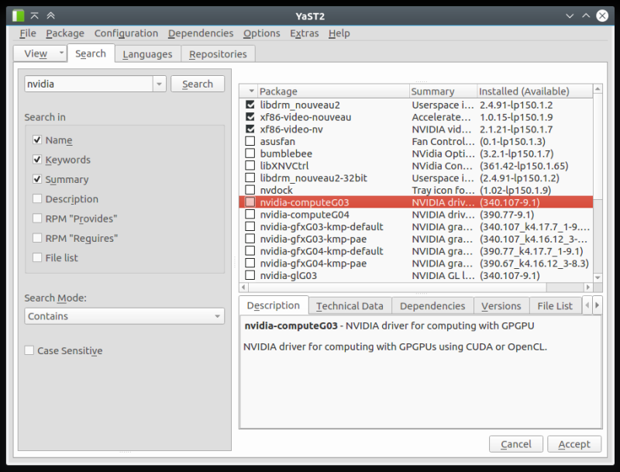
Task: Click the single up-arrow with bar title bar icon
Action: click(35, 15)
